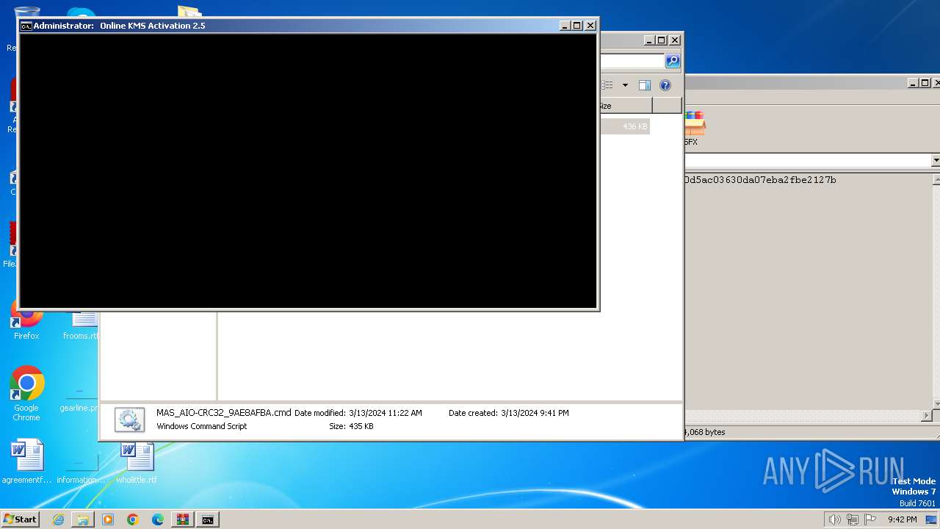
Task: Open Windows Explorer taskbar button
Action: click(x=83, y=519)
